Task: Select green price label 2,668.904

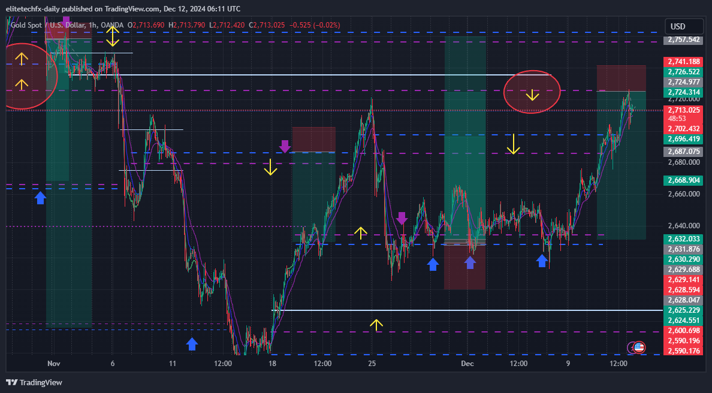Action: 684,180
